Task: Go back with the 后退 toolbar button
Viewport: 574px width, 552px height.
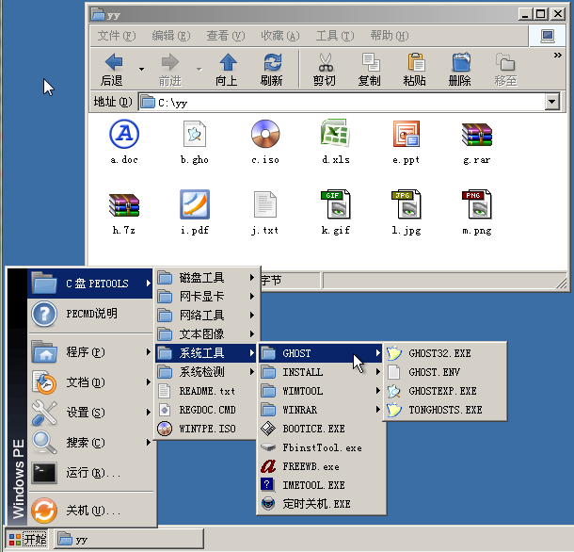Action: click(113, 69)
